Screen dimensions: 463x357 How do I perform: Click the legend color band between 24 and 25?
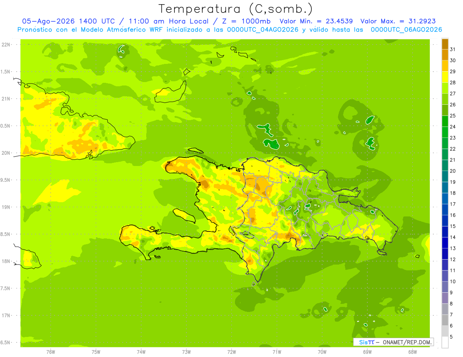[x=445, y=121]
